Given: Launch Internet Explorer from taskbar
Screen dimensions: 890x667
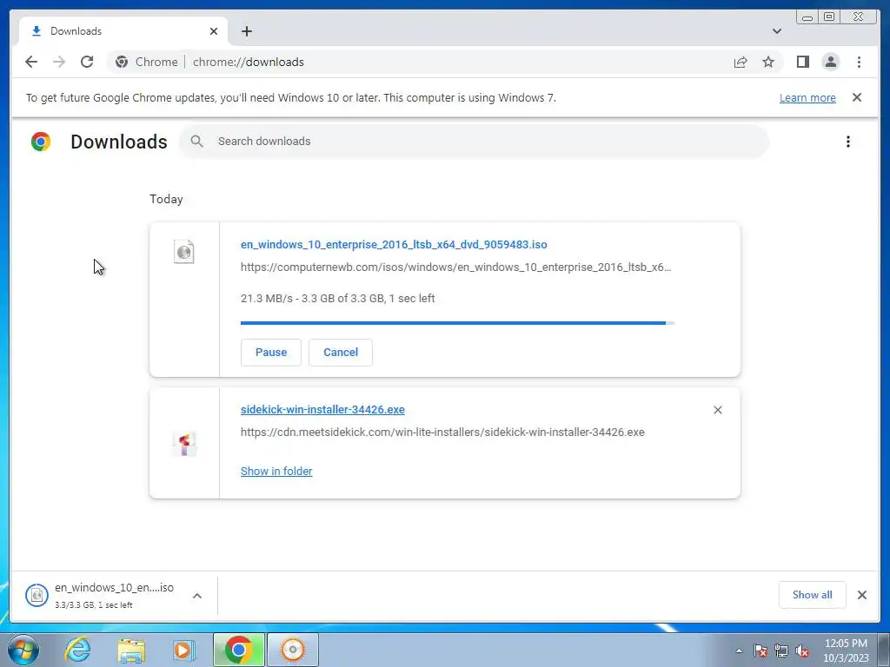Looking at the screenshot, I should [x=76, y=650].
